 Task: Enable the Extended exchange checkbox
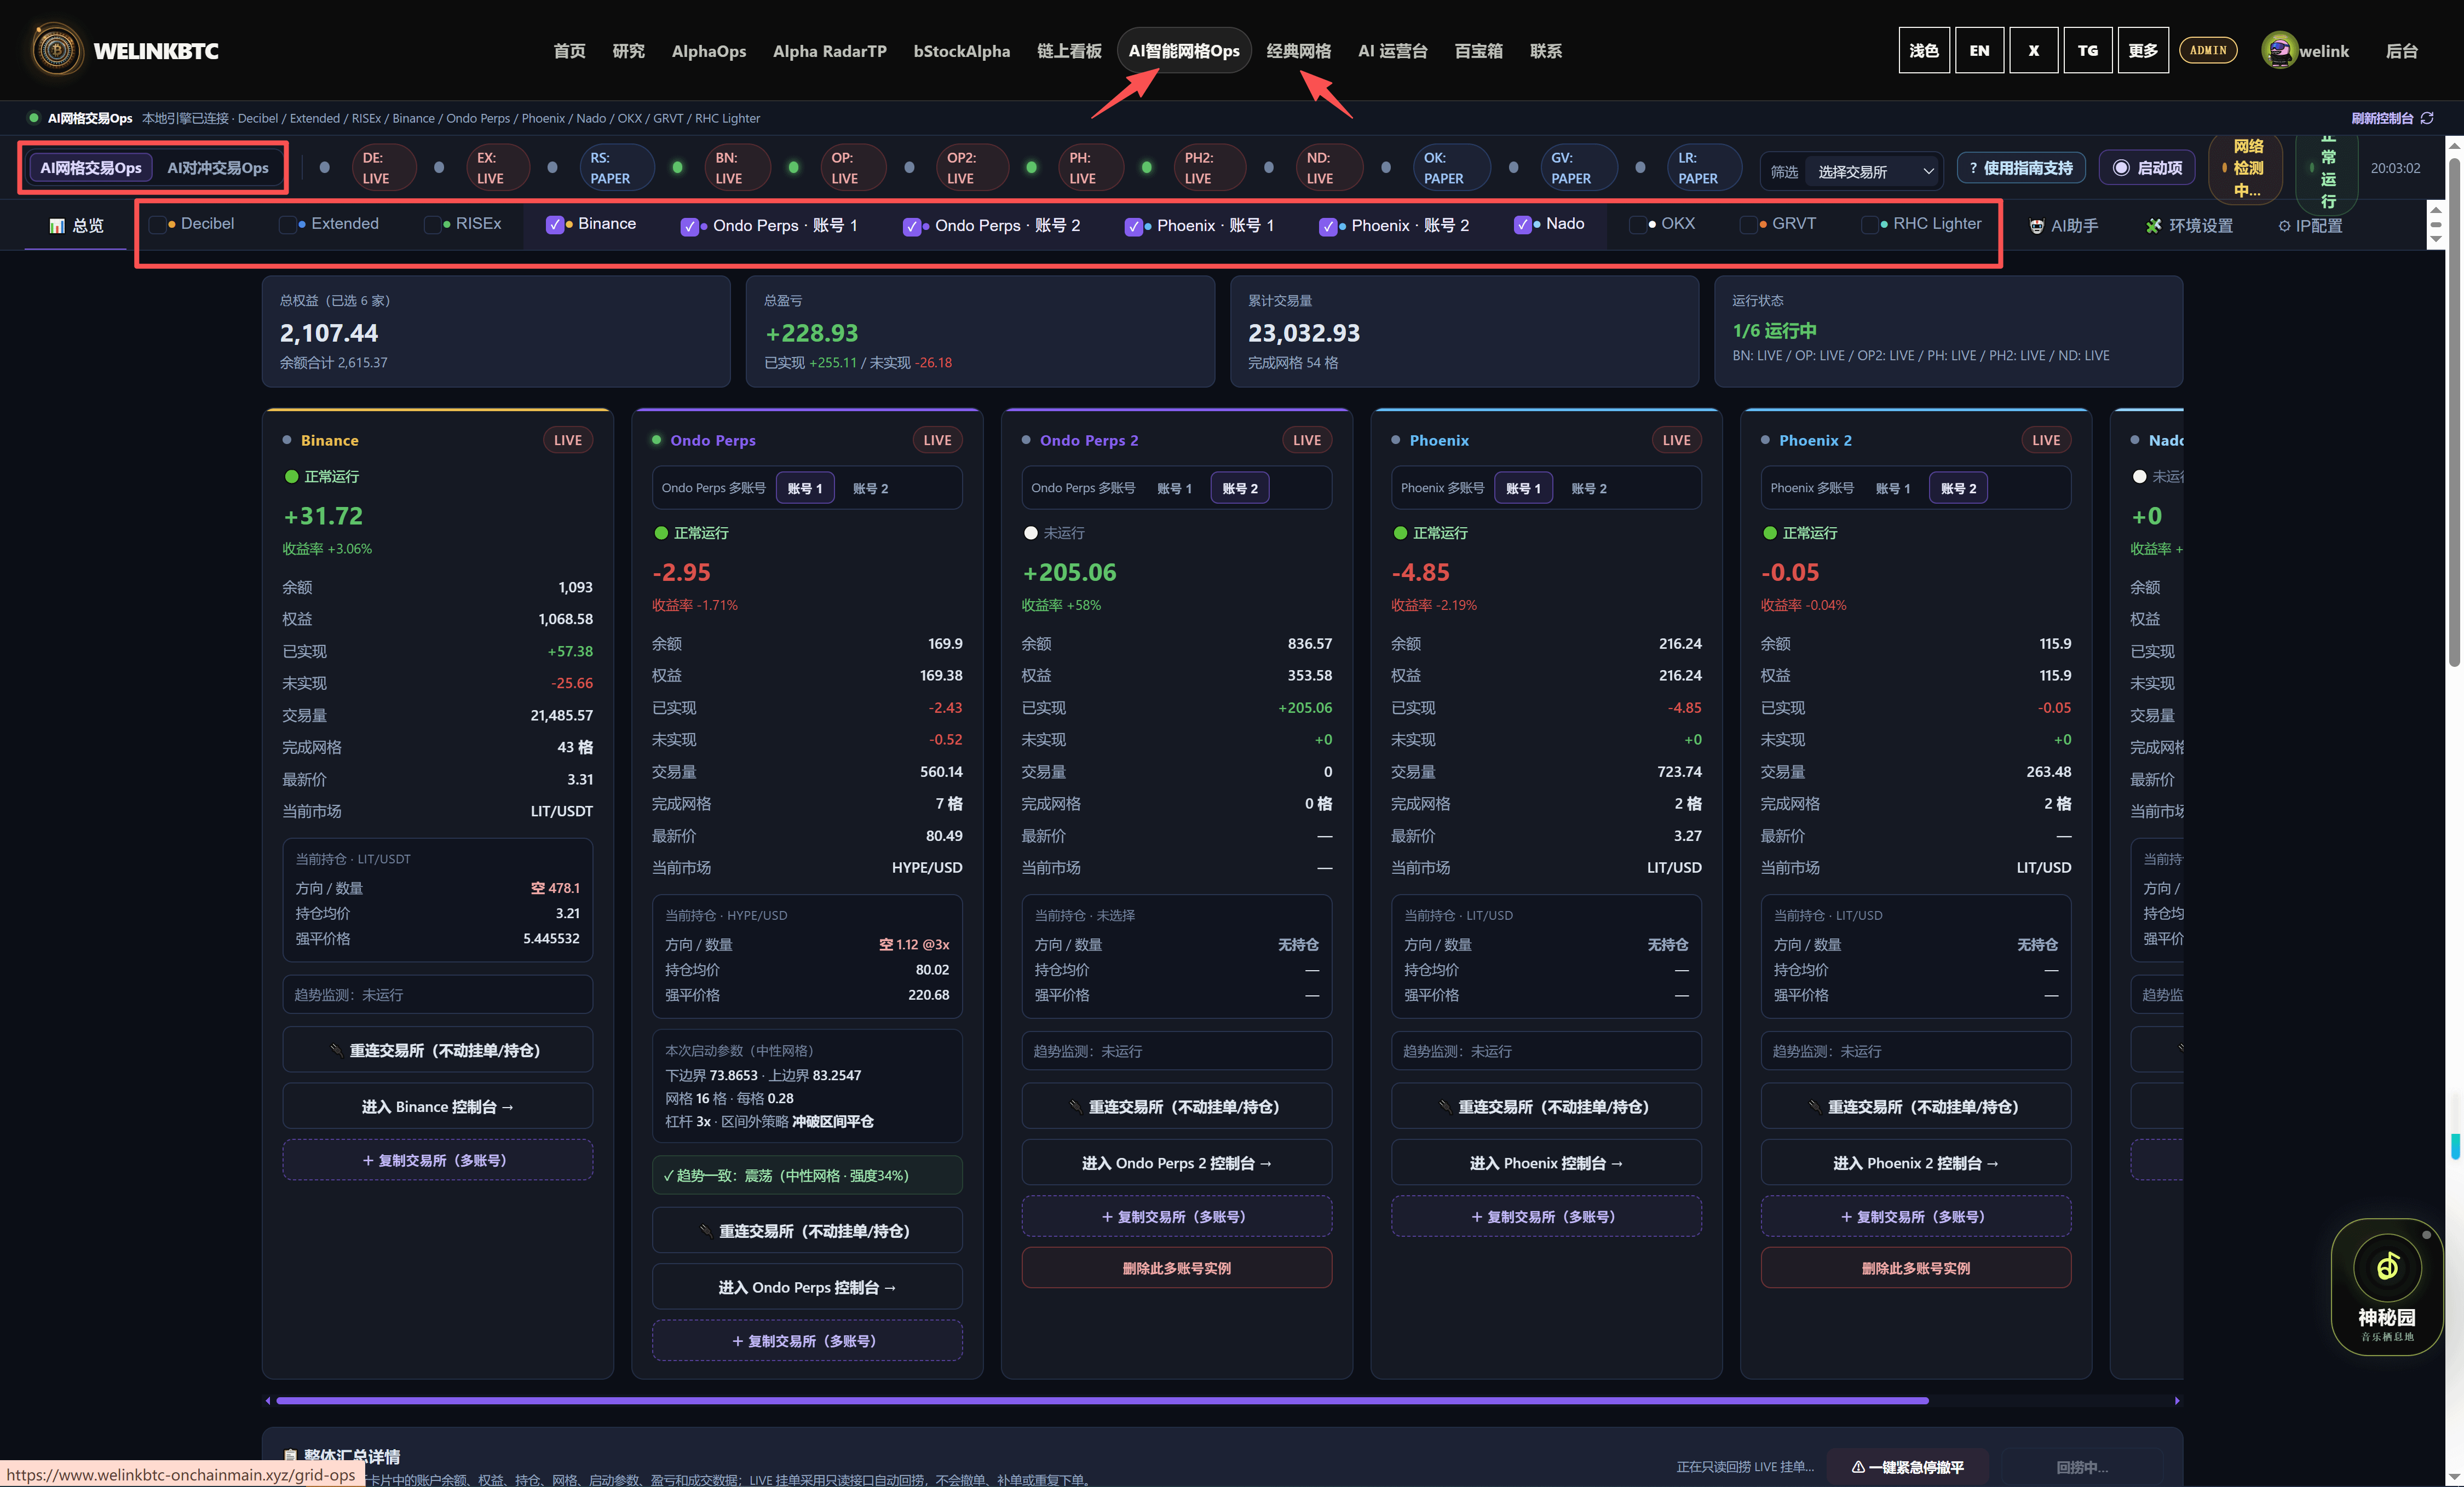287,225
